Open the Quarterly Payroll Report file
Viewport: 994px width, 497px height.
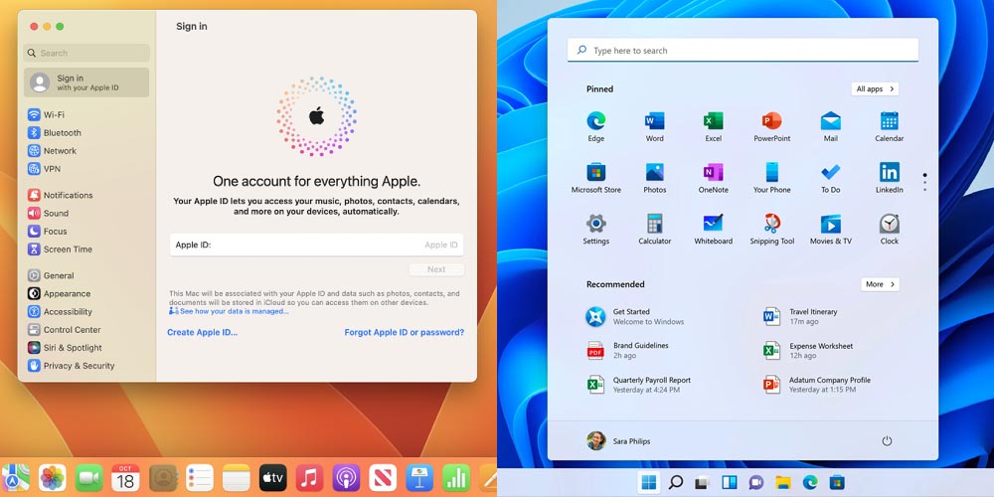pos(651,384)
